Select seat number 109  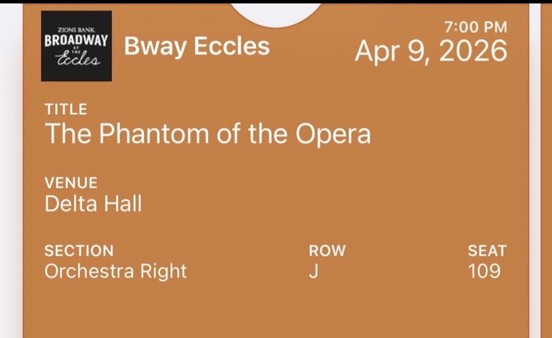tap(484, 271)
